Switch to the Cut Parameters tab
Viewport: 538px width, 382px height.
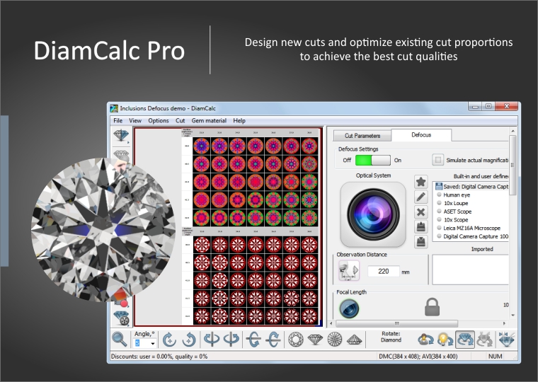(x=362, y=135)
